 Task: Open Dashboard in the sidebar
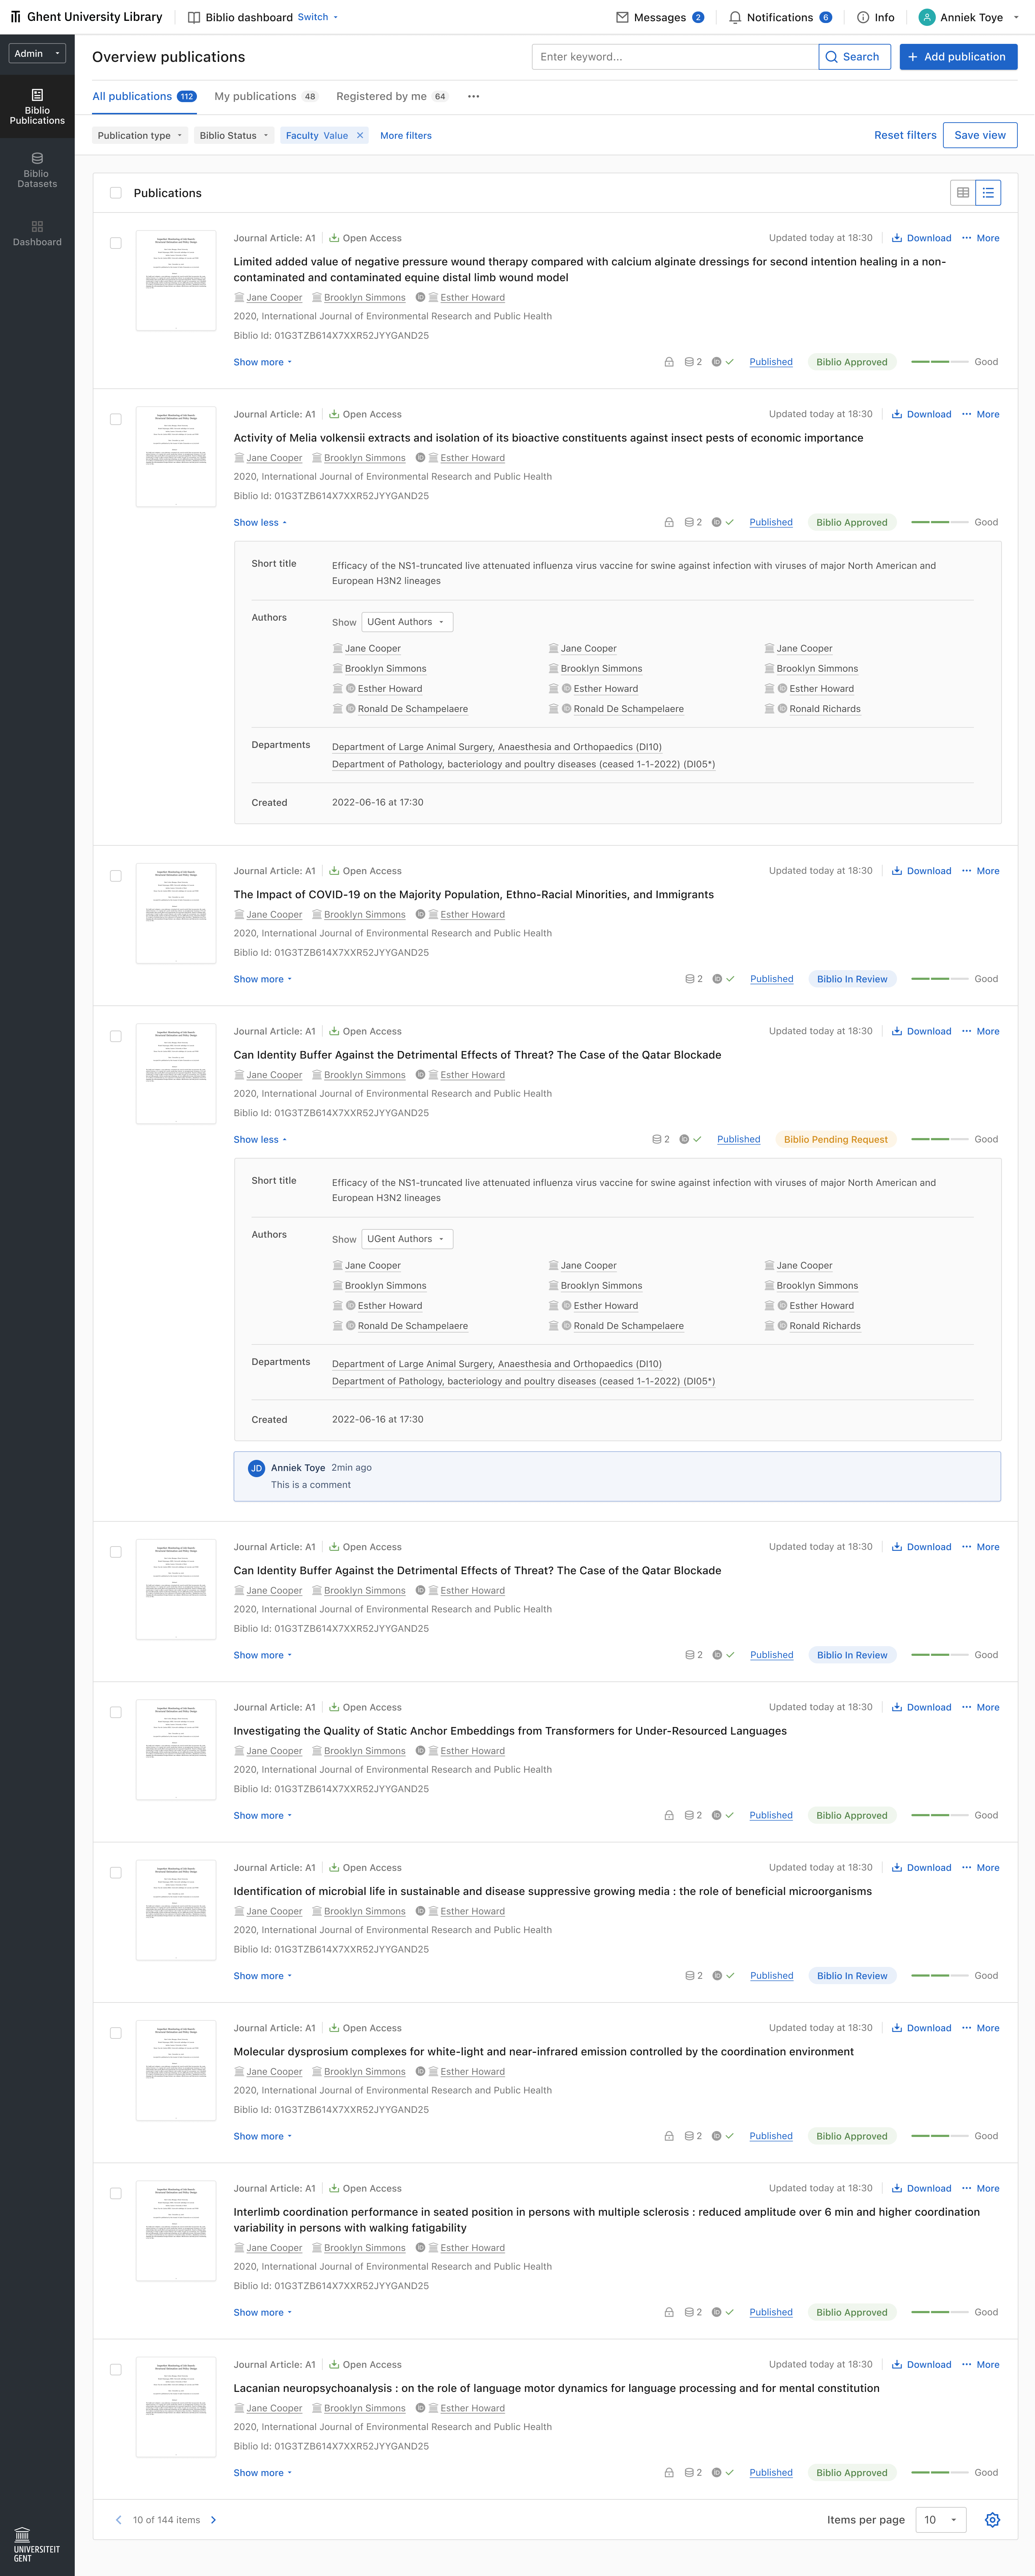coord(37,233)
